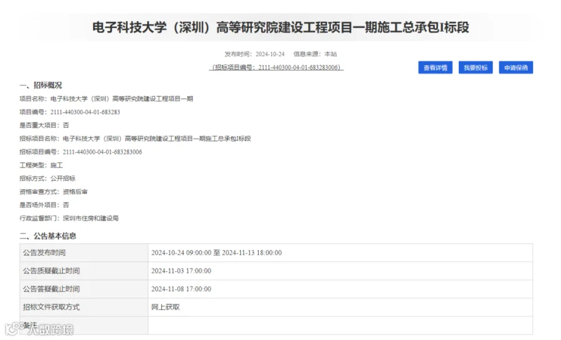Click the 公告发布时间 table label cell
The width and height of the screenshot is (561, 340).
pos(84,253)
